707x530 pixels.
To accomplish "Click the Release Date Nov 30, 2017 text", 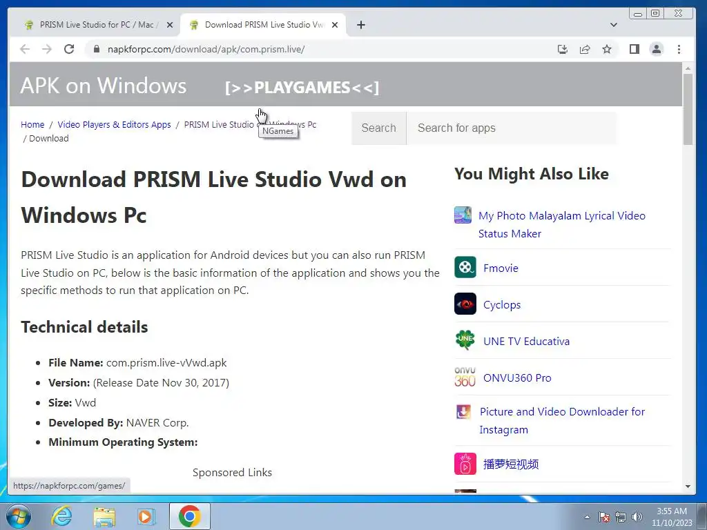I will (x=161, y=382).
